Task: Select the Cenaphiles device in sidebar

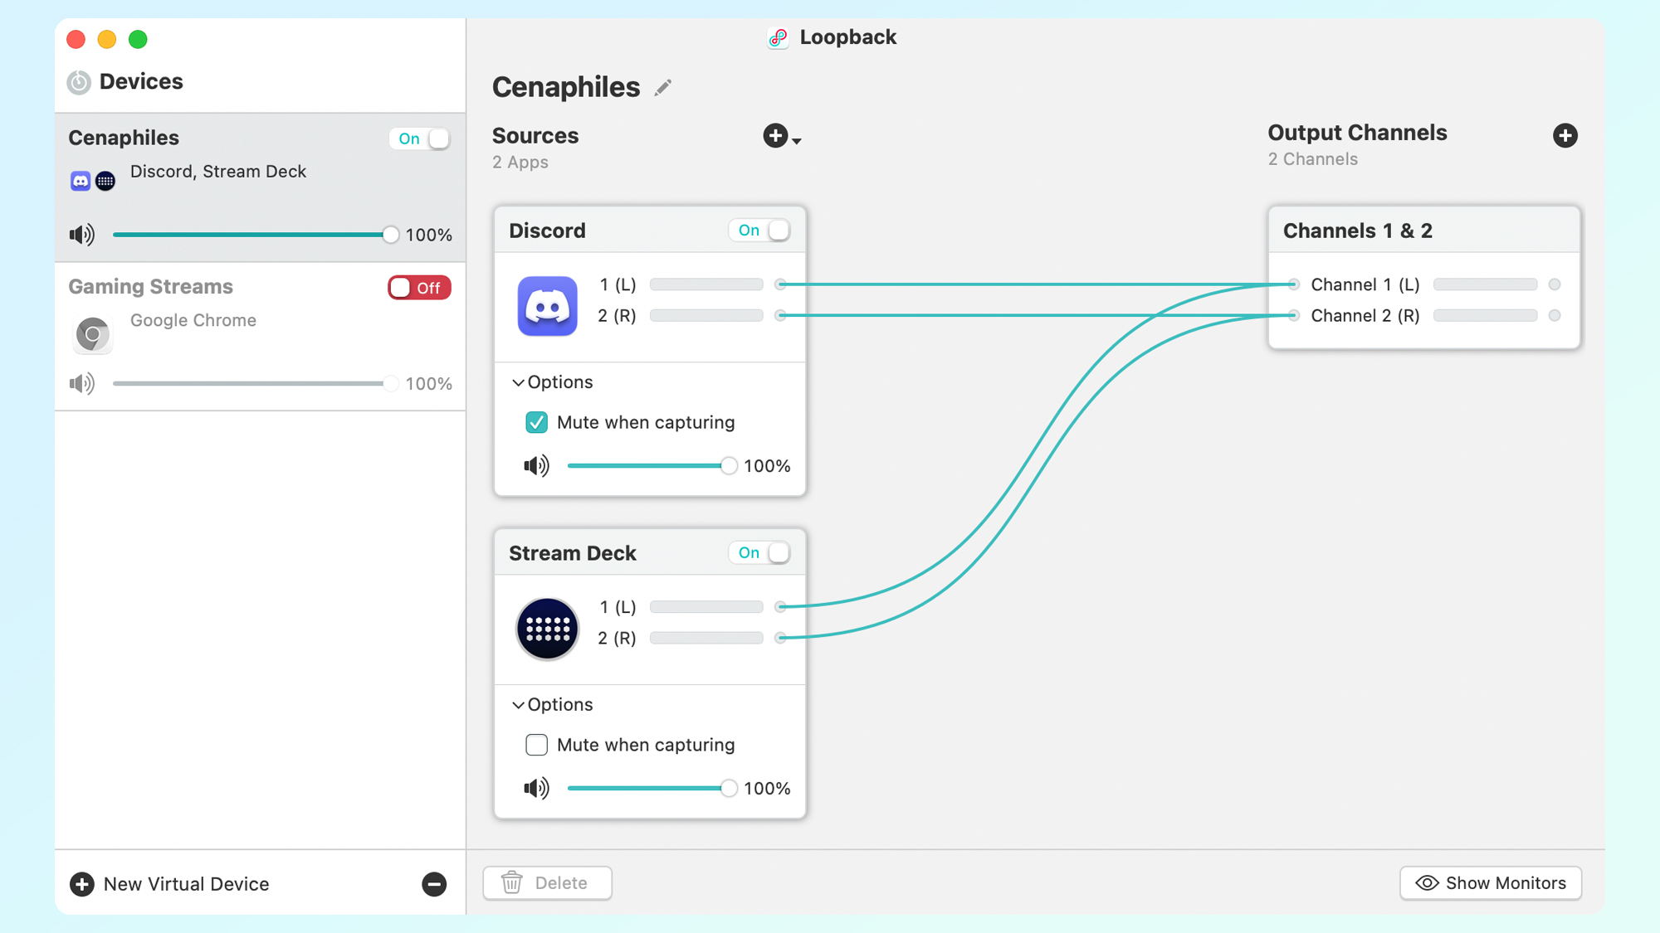Action: (x=260, y=187)
